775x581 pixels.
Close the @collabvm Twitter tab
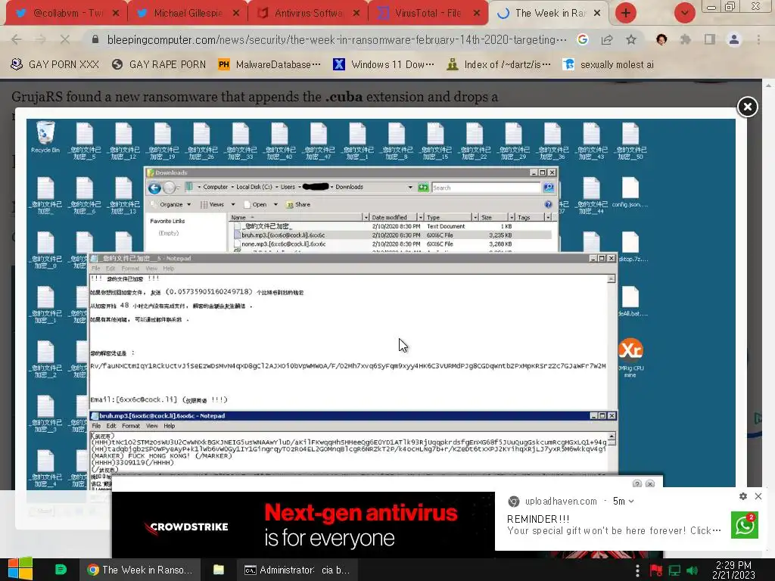[116, 14]
